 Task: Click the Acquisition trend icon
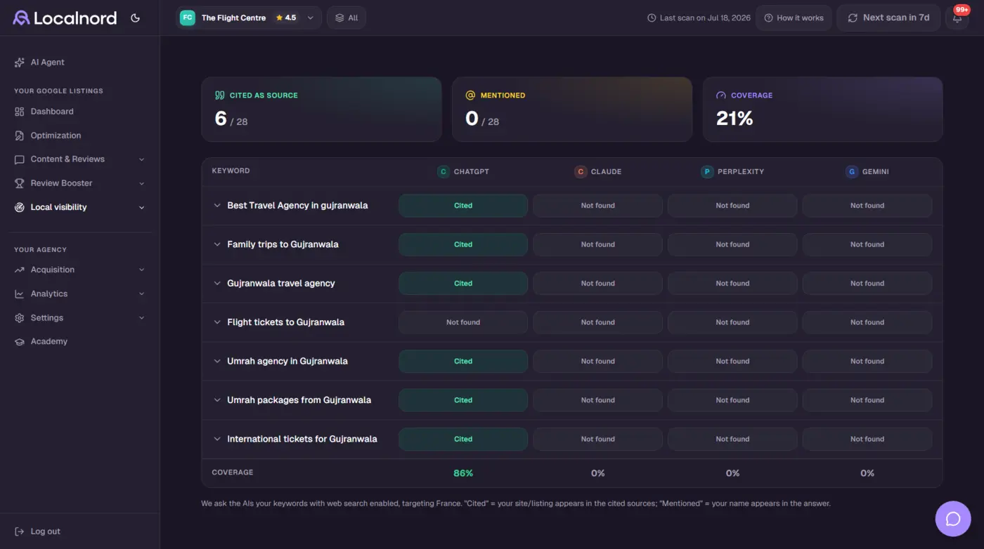tap(20, 270)
